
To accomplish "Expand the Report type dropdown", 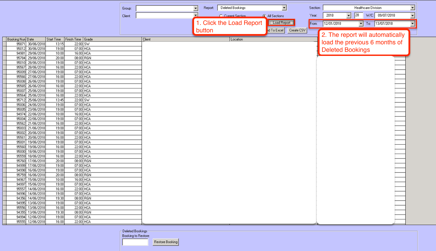I will click(x=284, y=8).
